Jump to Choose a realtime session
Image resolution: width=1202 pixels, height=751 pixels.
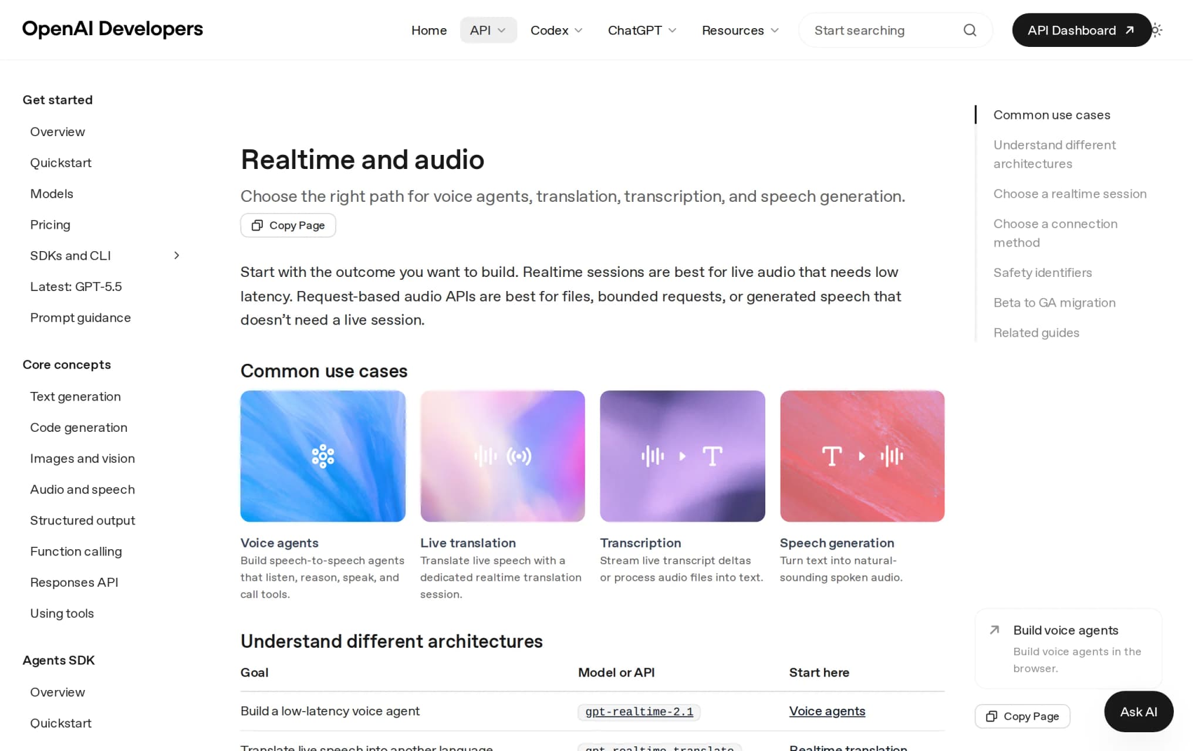tap(1069, 194)
